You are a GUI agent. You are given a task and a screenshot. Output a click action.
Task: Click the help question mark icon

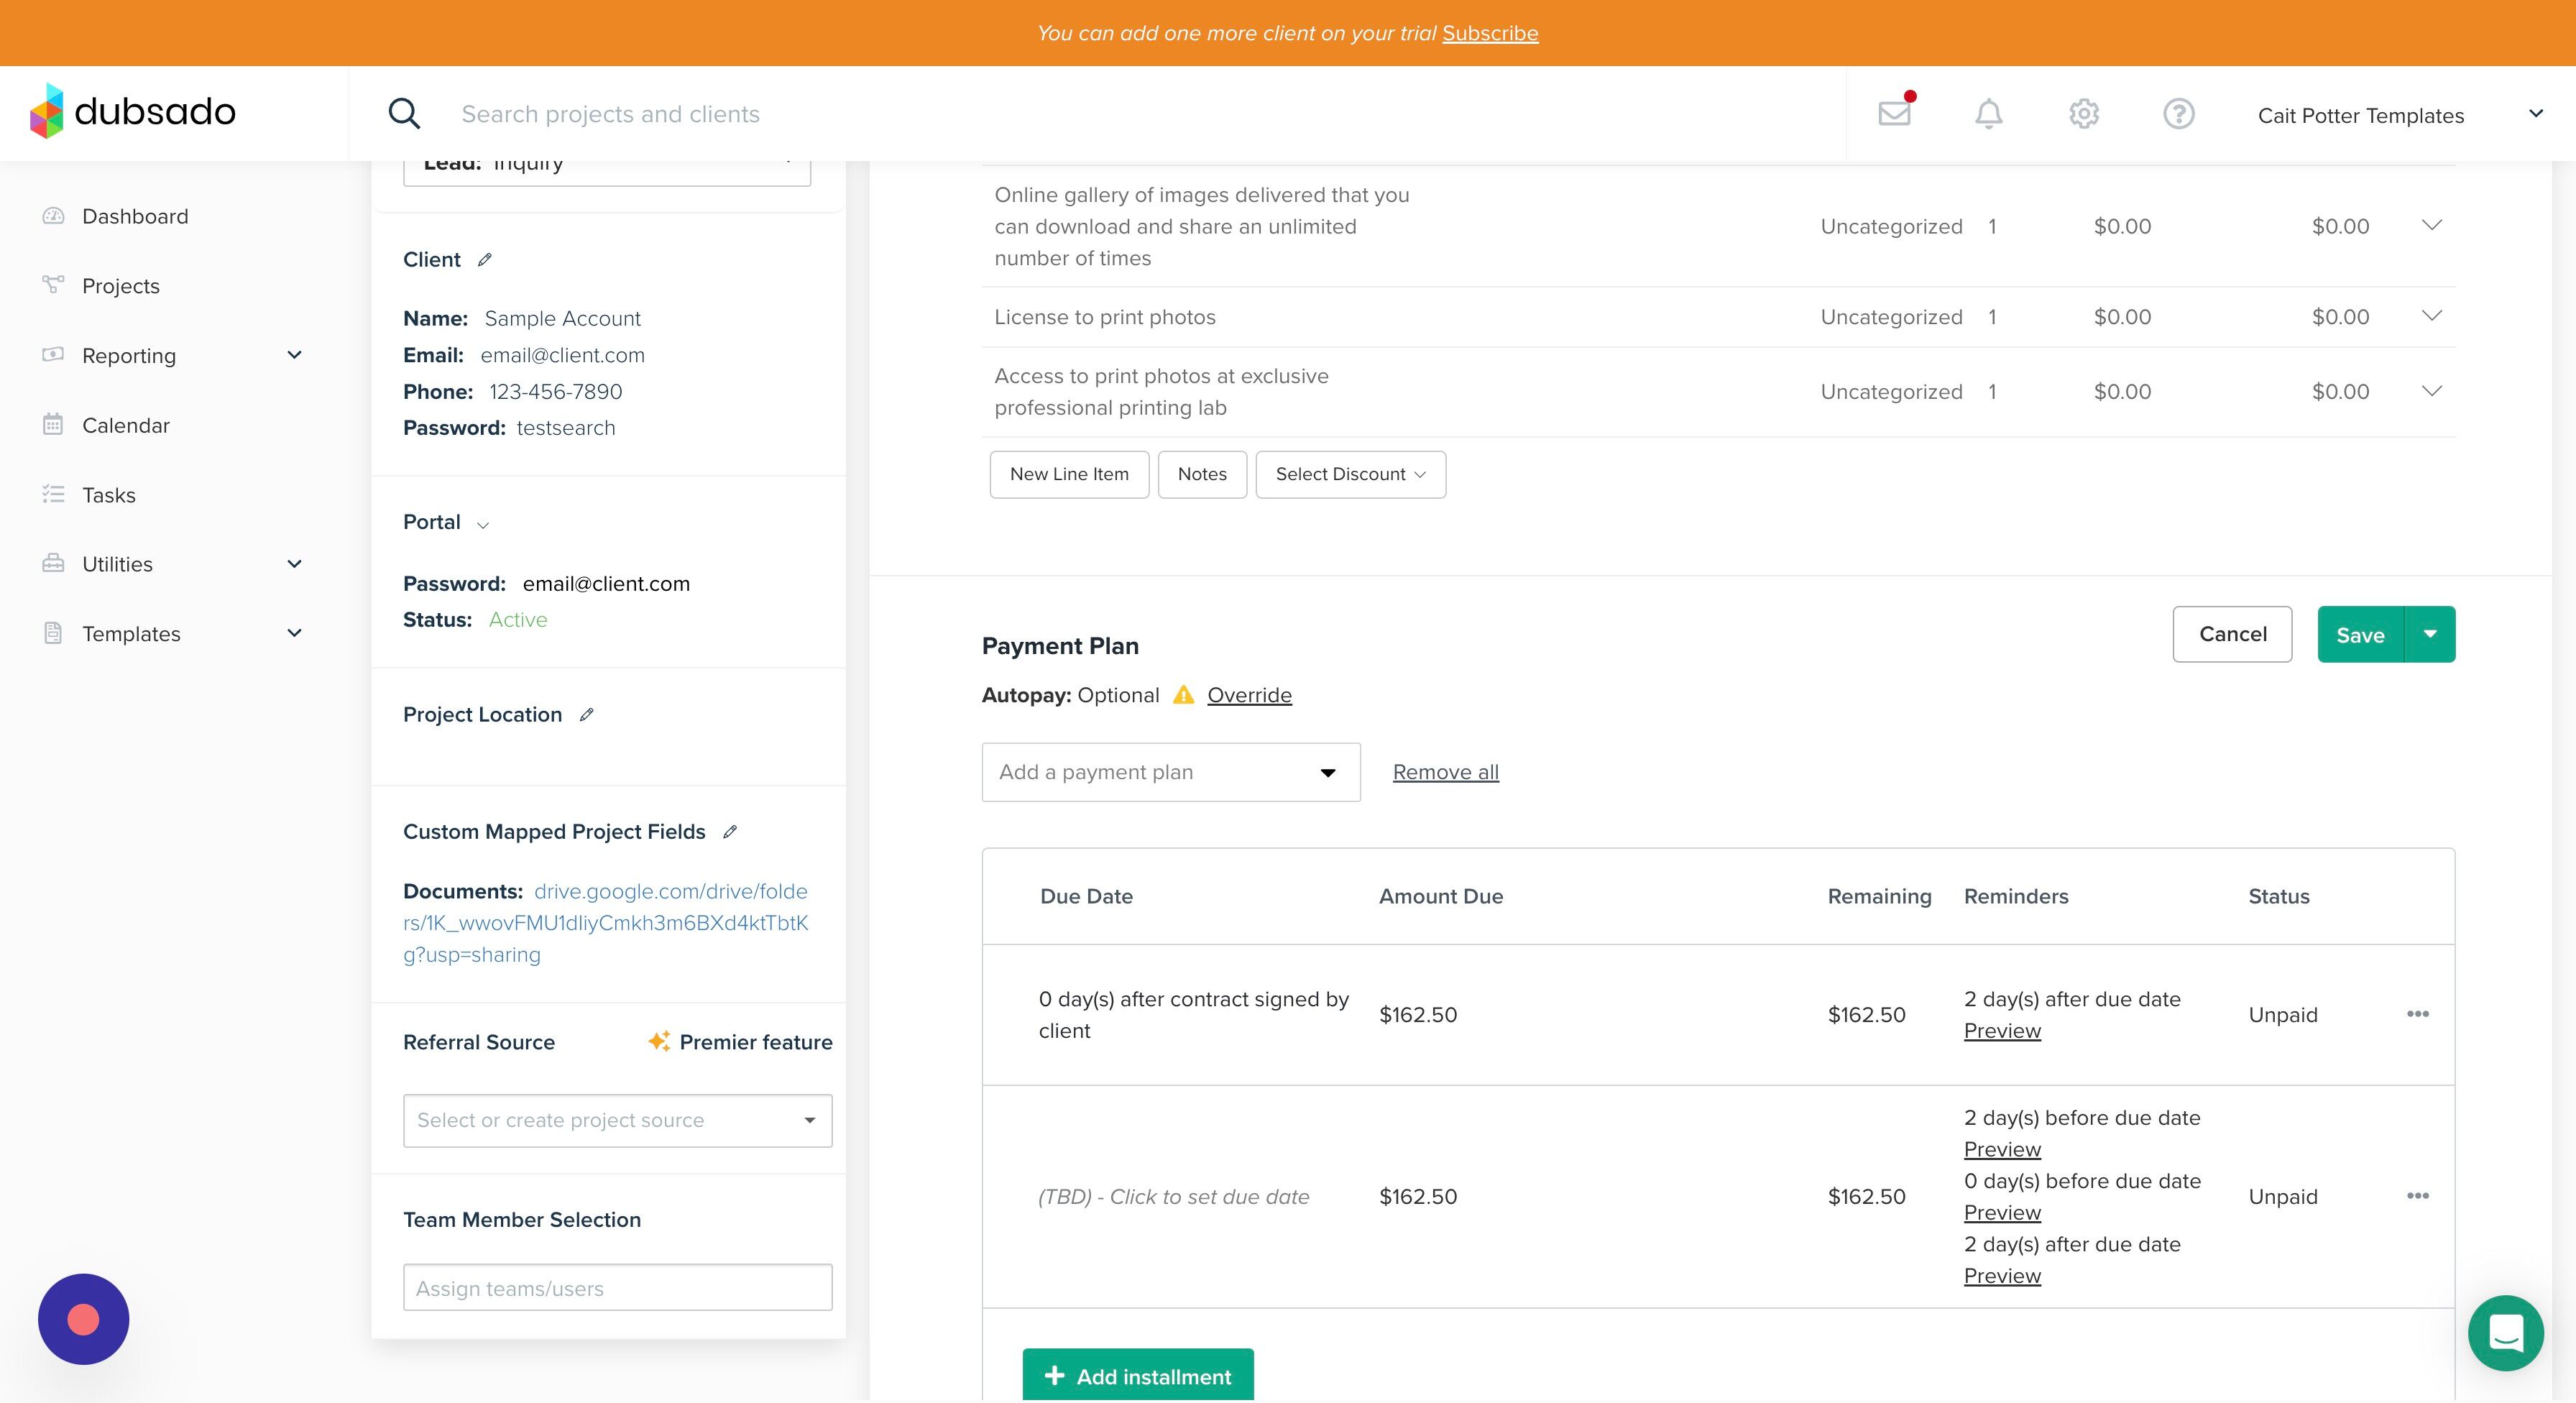(x=2178, y=114)
